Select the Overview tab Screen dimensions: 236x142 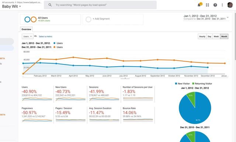(26, 29)
